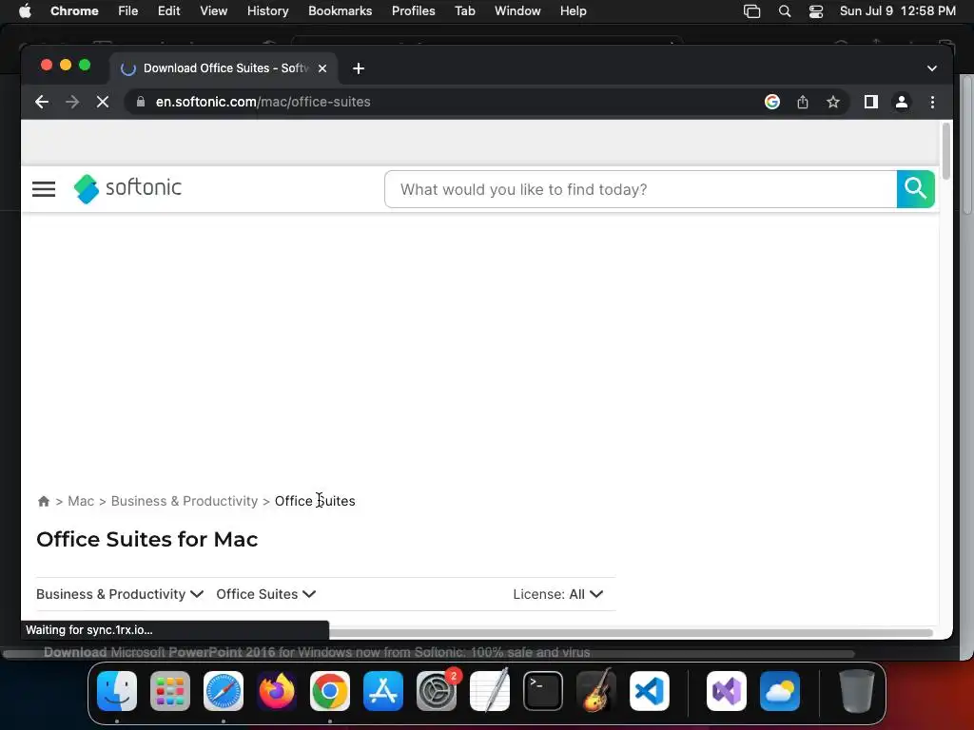Open the File menu
The width and height of the screenshot is (974, 730).
coord(128,11)
